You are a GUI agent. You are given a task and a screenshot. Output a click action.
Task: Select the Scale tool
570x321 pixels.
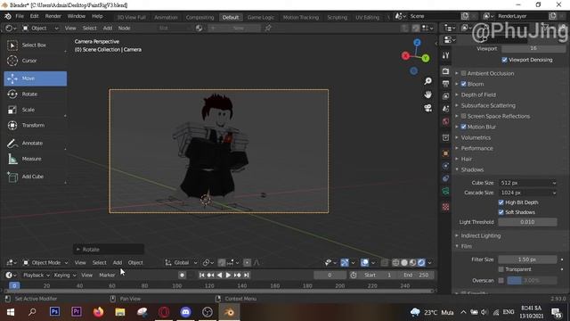pyautogui.click(x=36, y=110)
